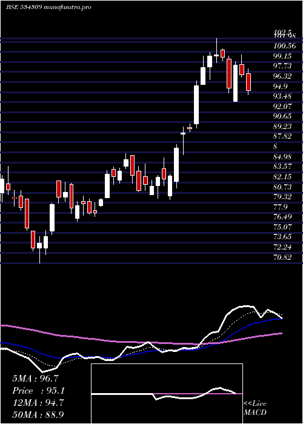Select the 76.49 price level label
The width and height of the screenshot is (303, 424).
(282, 217)
